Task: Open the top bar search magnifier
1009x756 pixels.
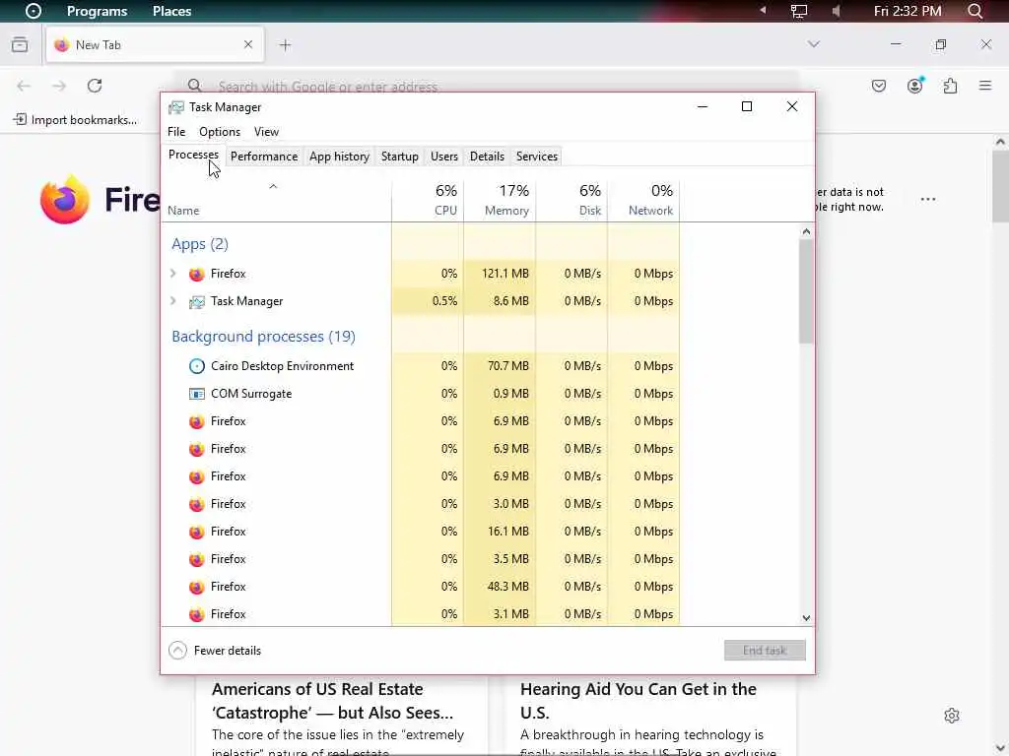Action: pyautogui.click(x=975, y=11)
